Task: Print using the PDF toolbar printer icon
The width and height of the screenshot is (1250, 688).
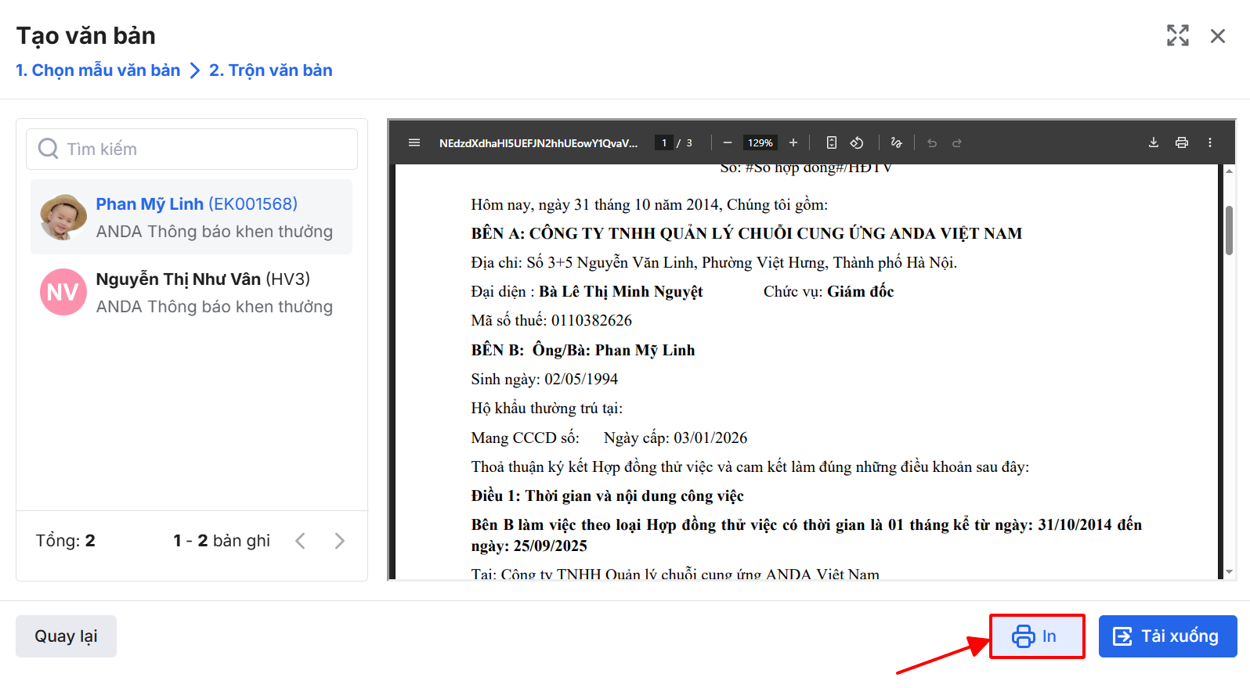Action: click(x=1181, y=142)
